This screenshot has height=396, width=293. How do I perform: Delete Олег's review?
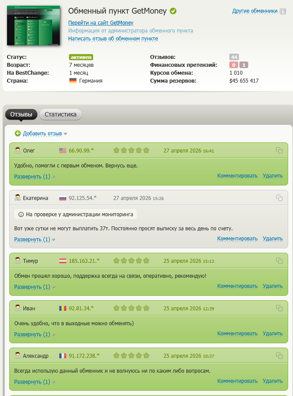(272, 176)
